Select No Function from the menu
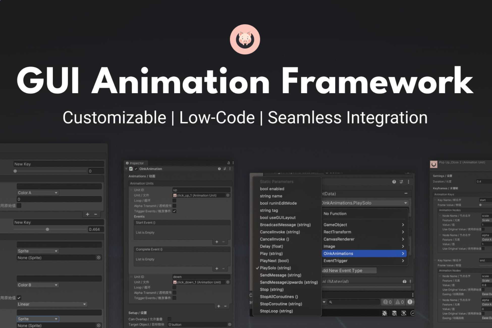The height and width of the screenshot is (328, 492). pos(335,213)
